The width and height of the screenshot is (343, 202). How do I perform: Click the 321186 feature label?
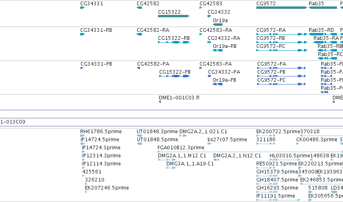(266, 140)
